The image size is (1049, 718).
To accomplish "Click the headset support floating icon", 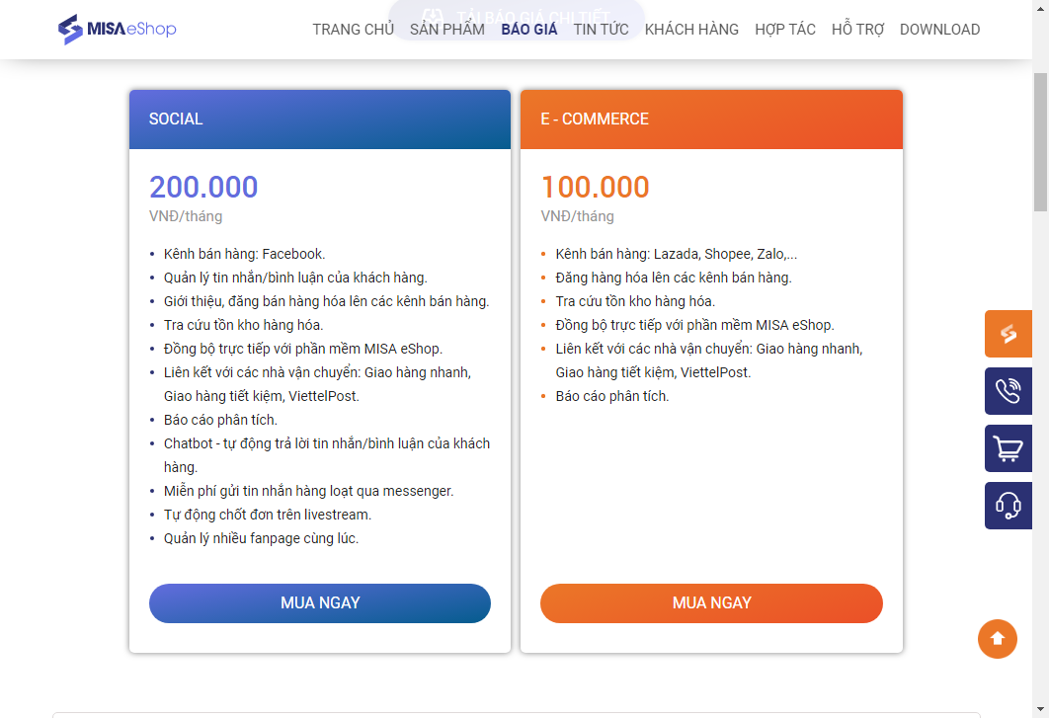I will point(1008,506).
